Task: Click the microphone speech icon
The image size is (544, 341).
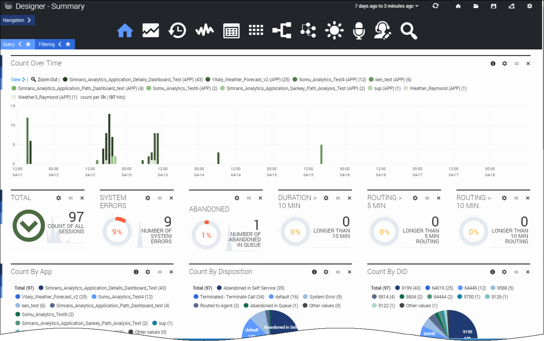Action: tap(359, 30)
